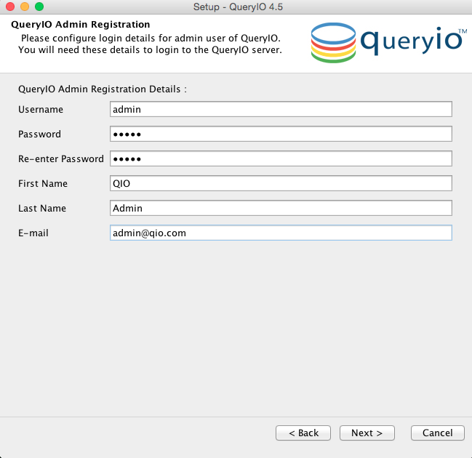The width and height of the screenshot is (472, 458).
Task: Minimize the Setup window with yellow button
Action: point(25,7)
